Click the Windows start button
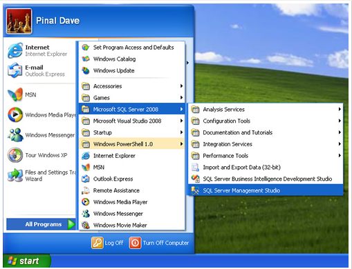Screen dimensions: 352x269 click(x=26, y=261)
